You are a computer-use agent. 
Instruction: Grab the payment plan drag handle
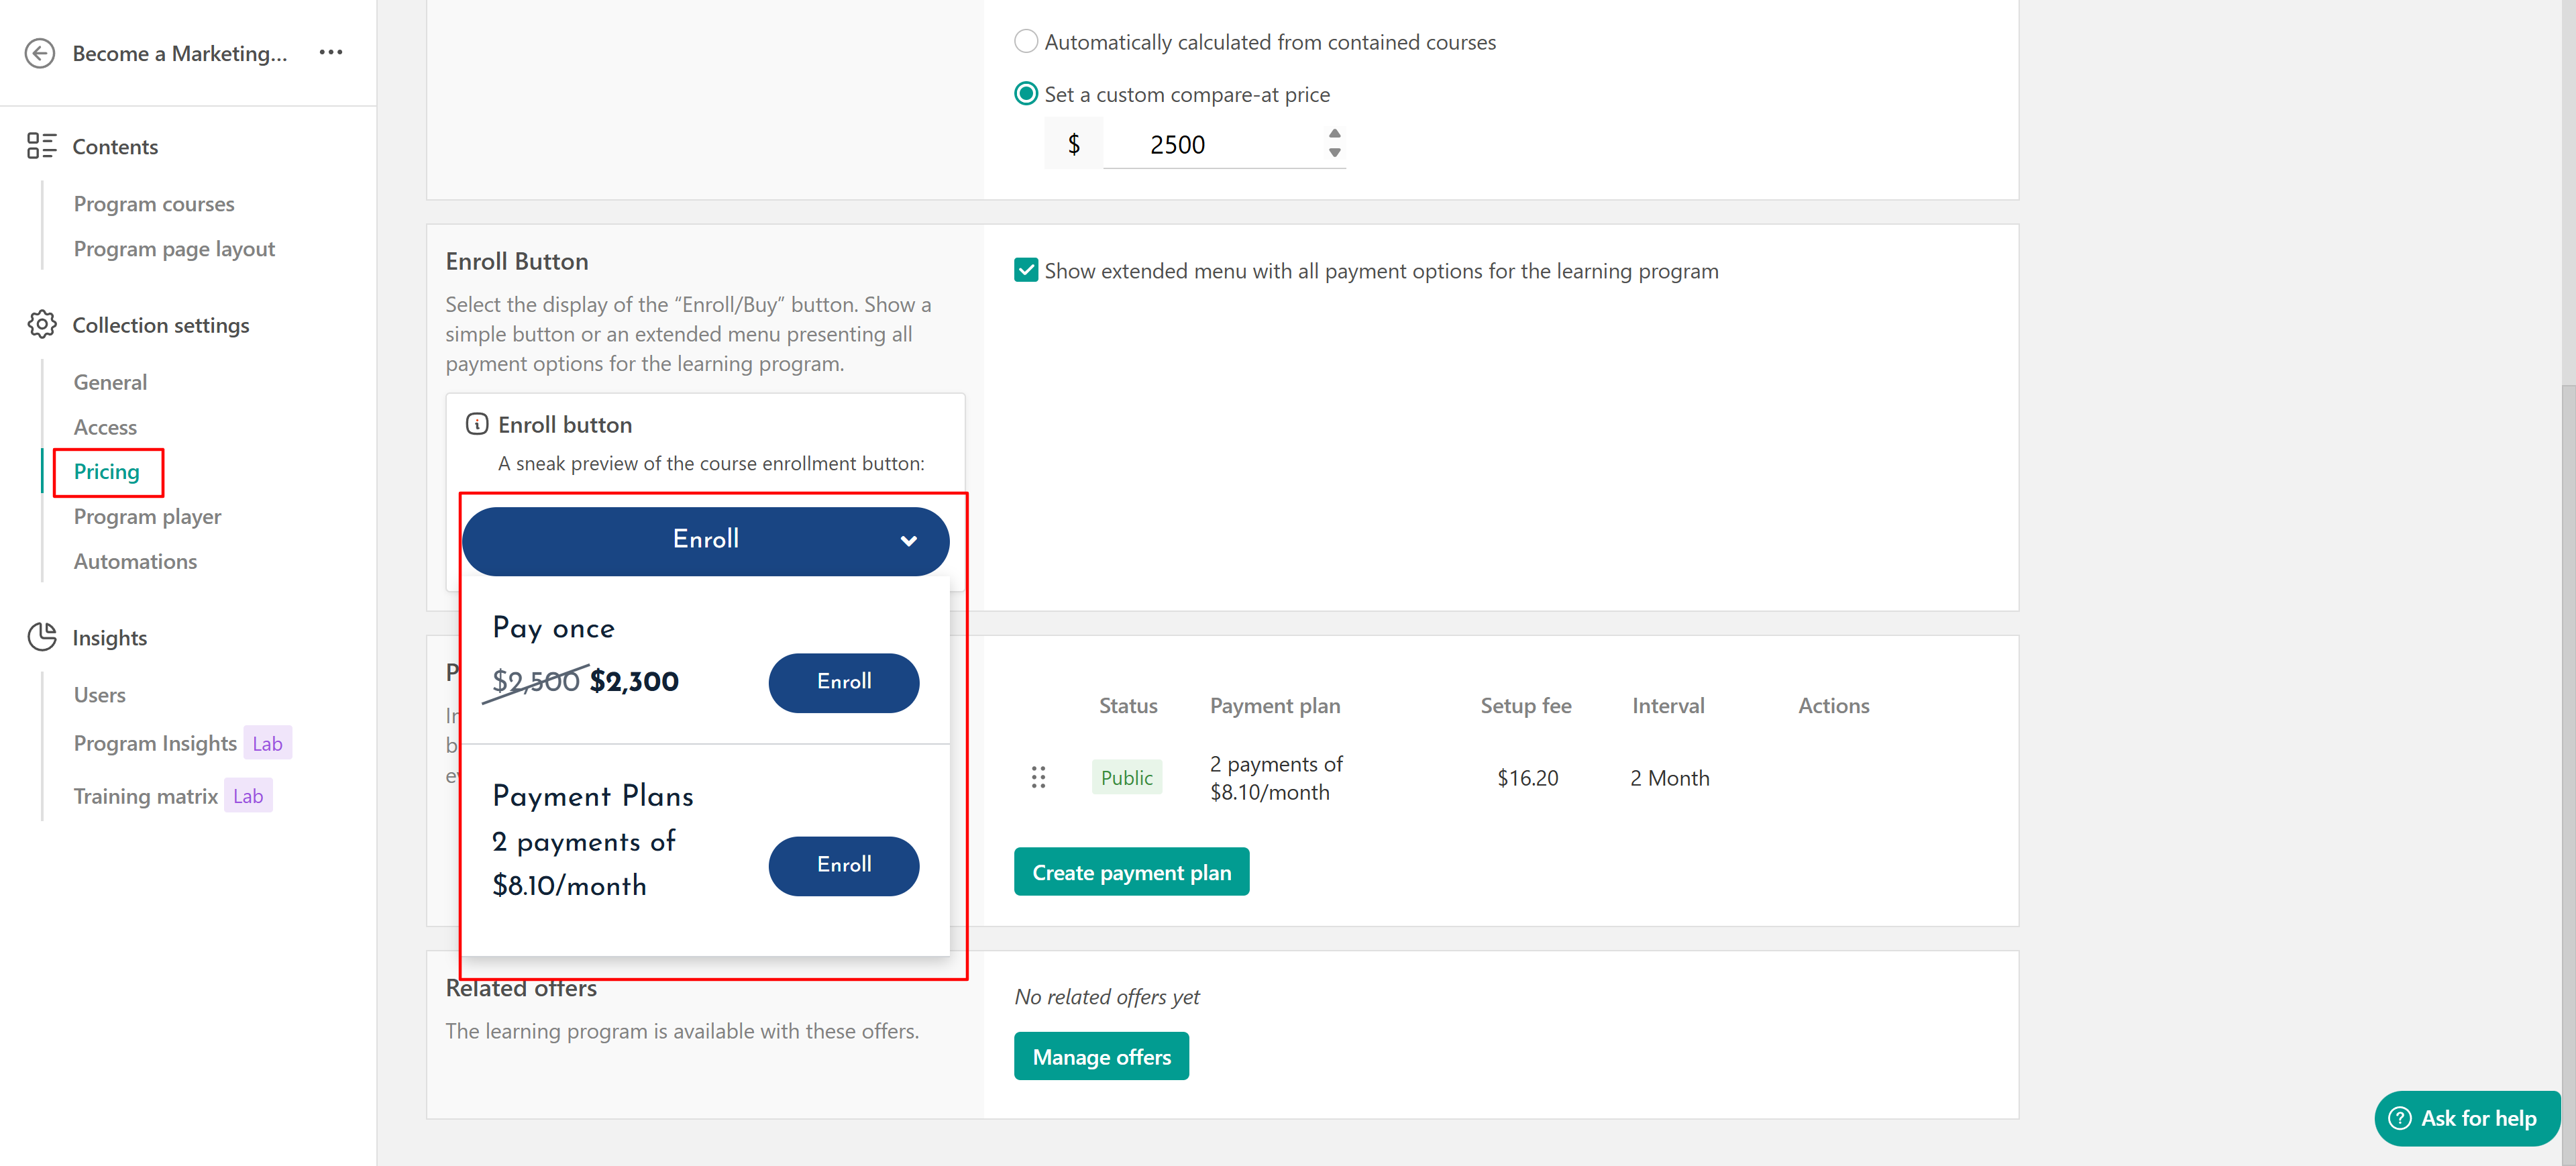(x=1038, y=777)
